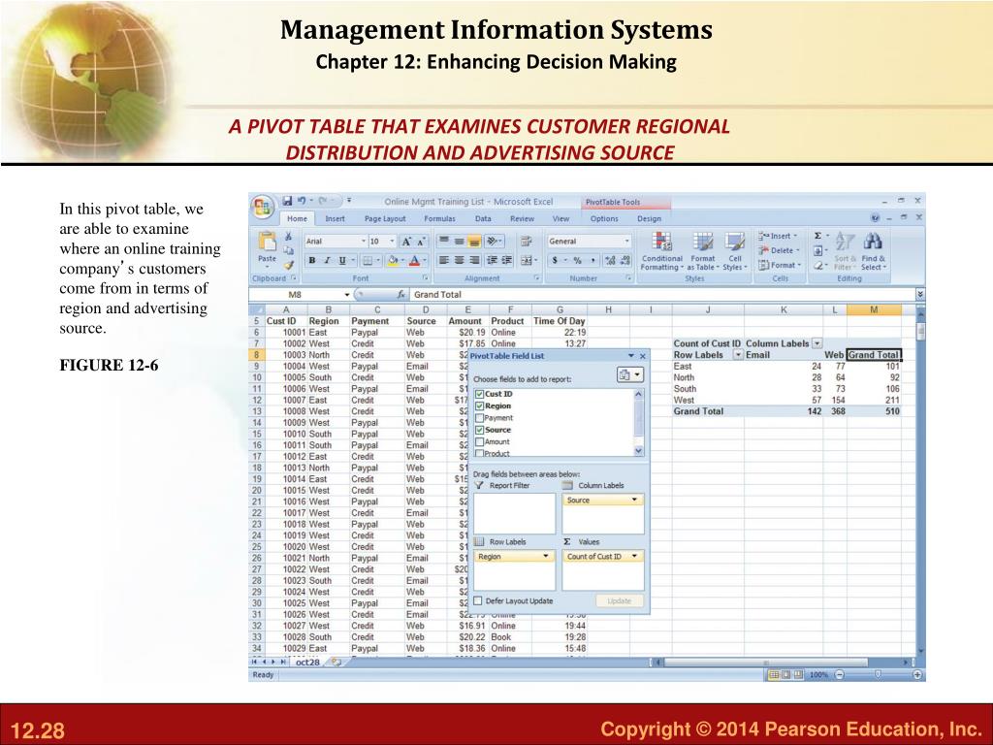
Task: Click Format in the Cells group
Action: tap(781, 265)
